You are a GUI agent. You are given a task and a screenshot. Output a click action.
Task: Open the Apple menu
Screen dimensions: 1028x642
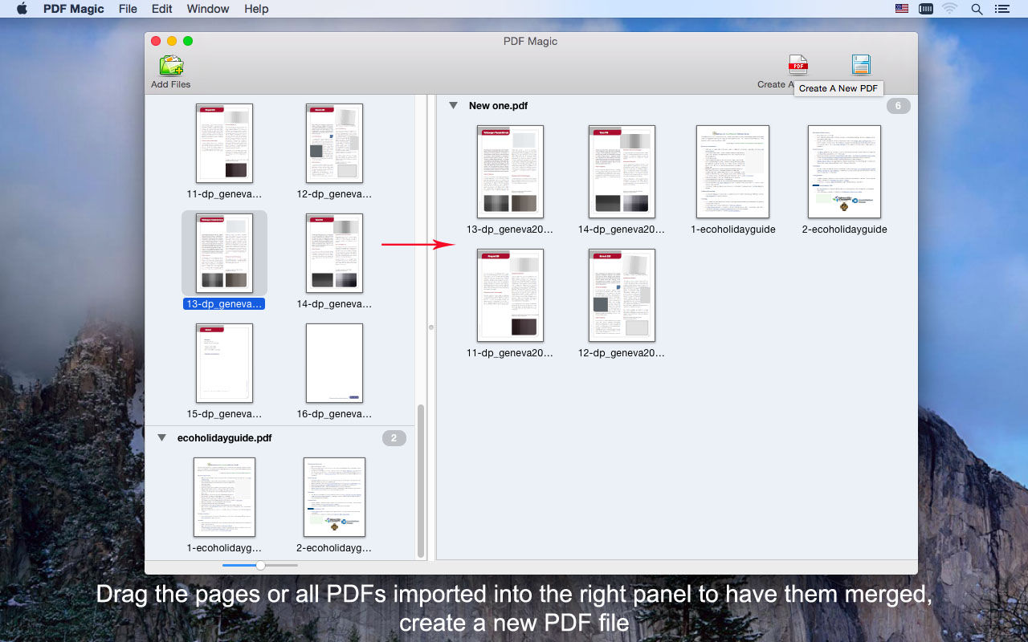pyautogui.click(x=22, y=9)
